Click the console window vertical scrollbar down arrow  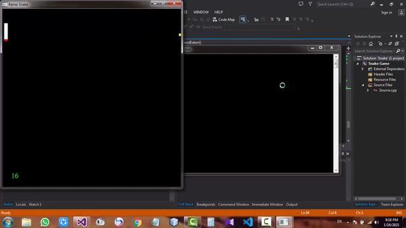pyautogui.click(x=336, y=170)
